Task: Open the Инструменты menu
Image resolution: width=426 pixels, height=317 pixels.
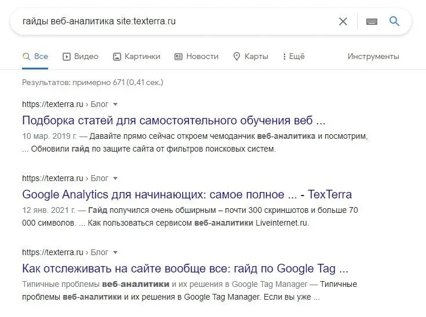Action: click(x=373, y=57)
